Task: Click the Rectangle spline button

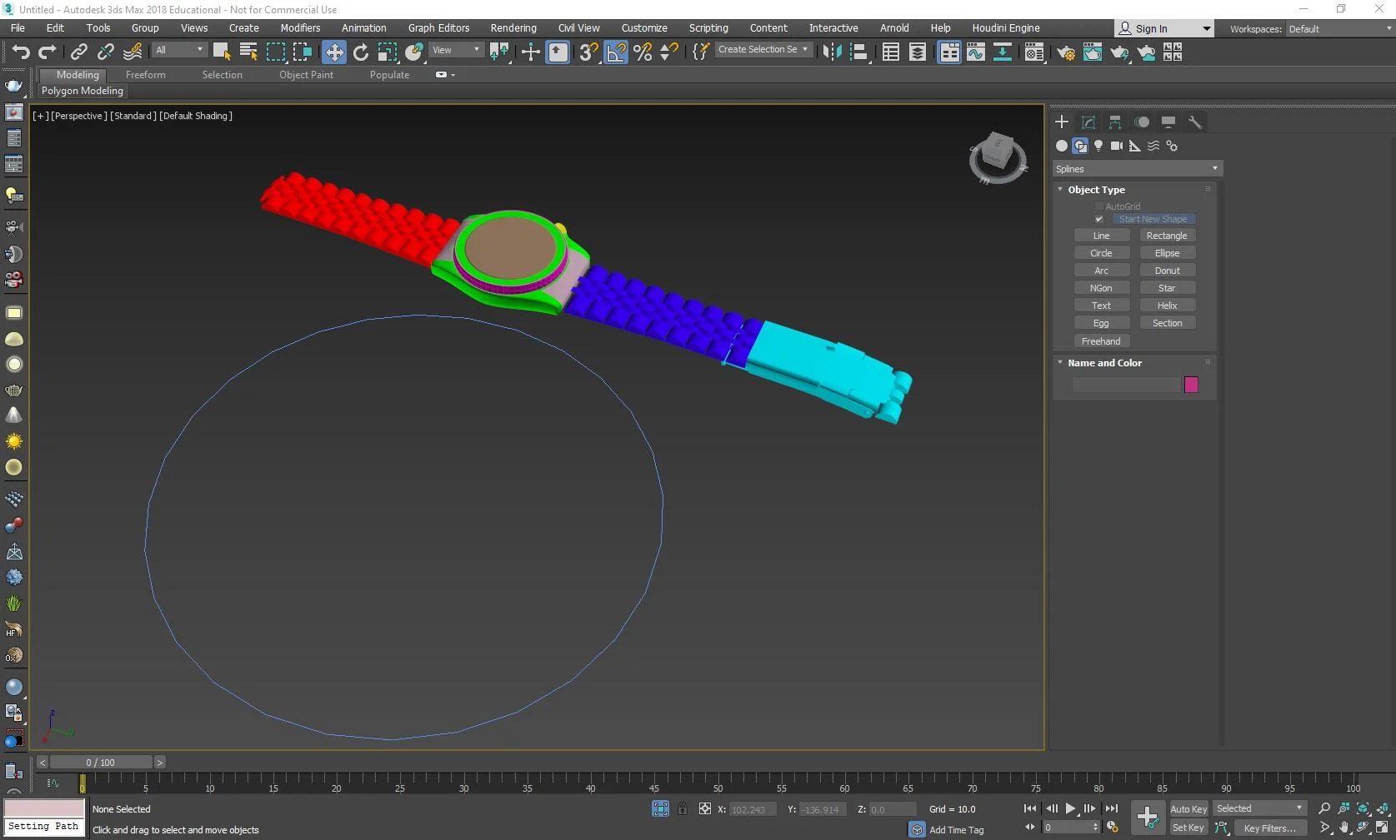Action: [1167, 236]
